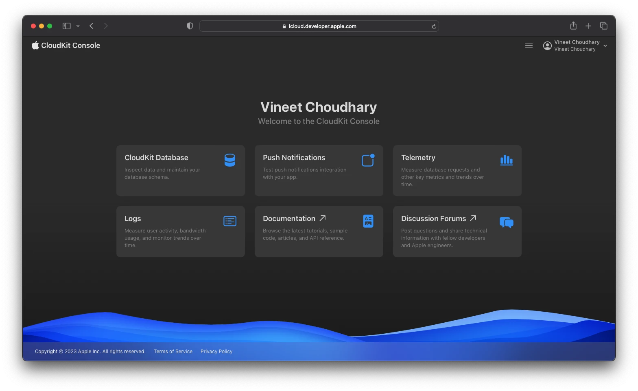
Task: Click the 'Welcome to the CloudKit Console' subtitle
Action: pyautogui.click(x=319, y=121)
